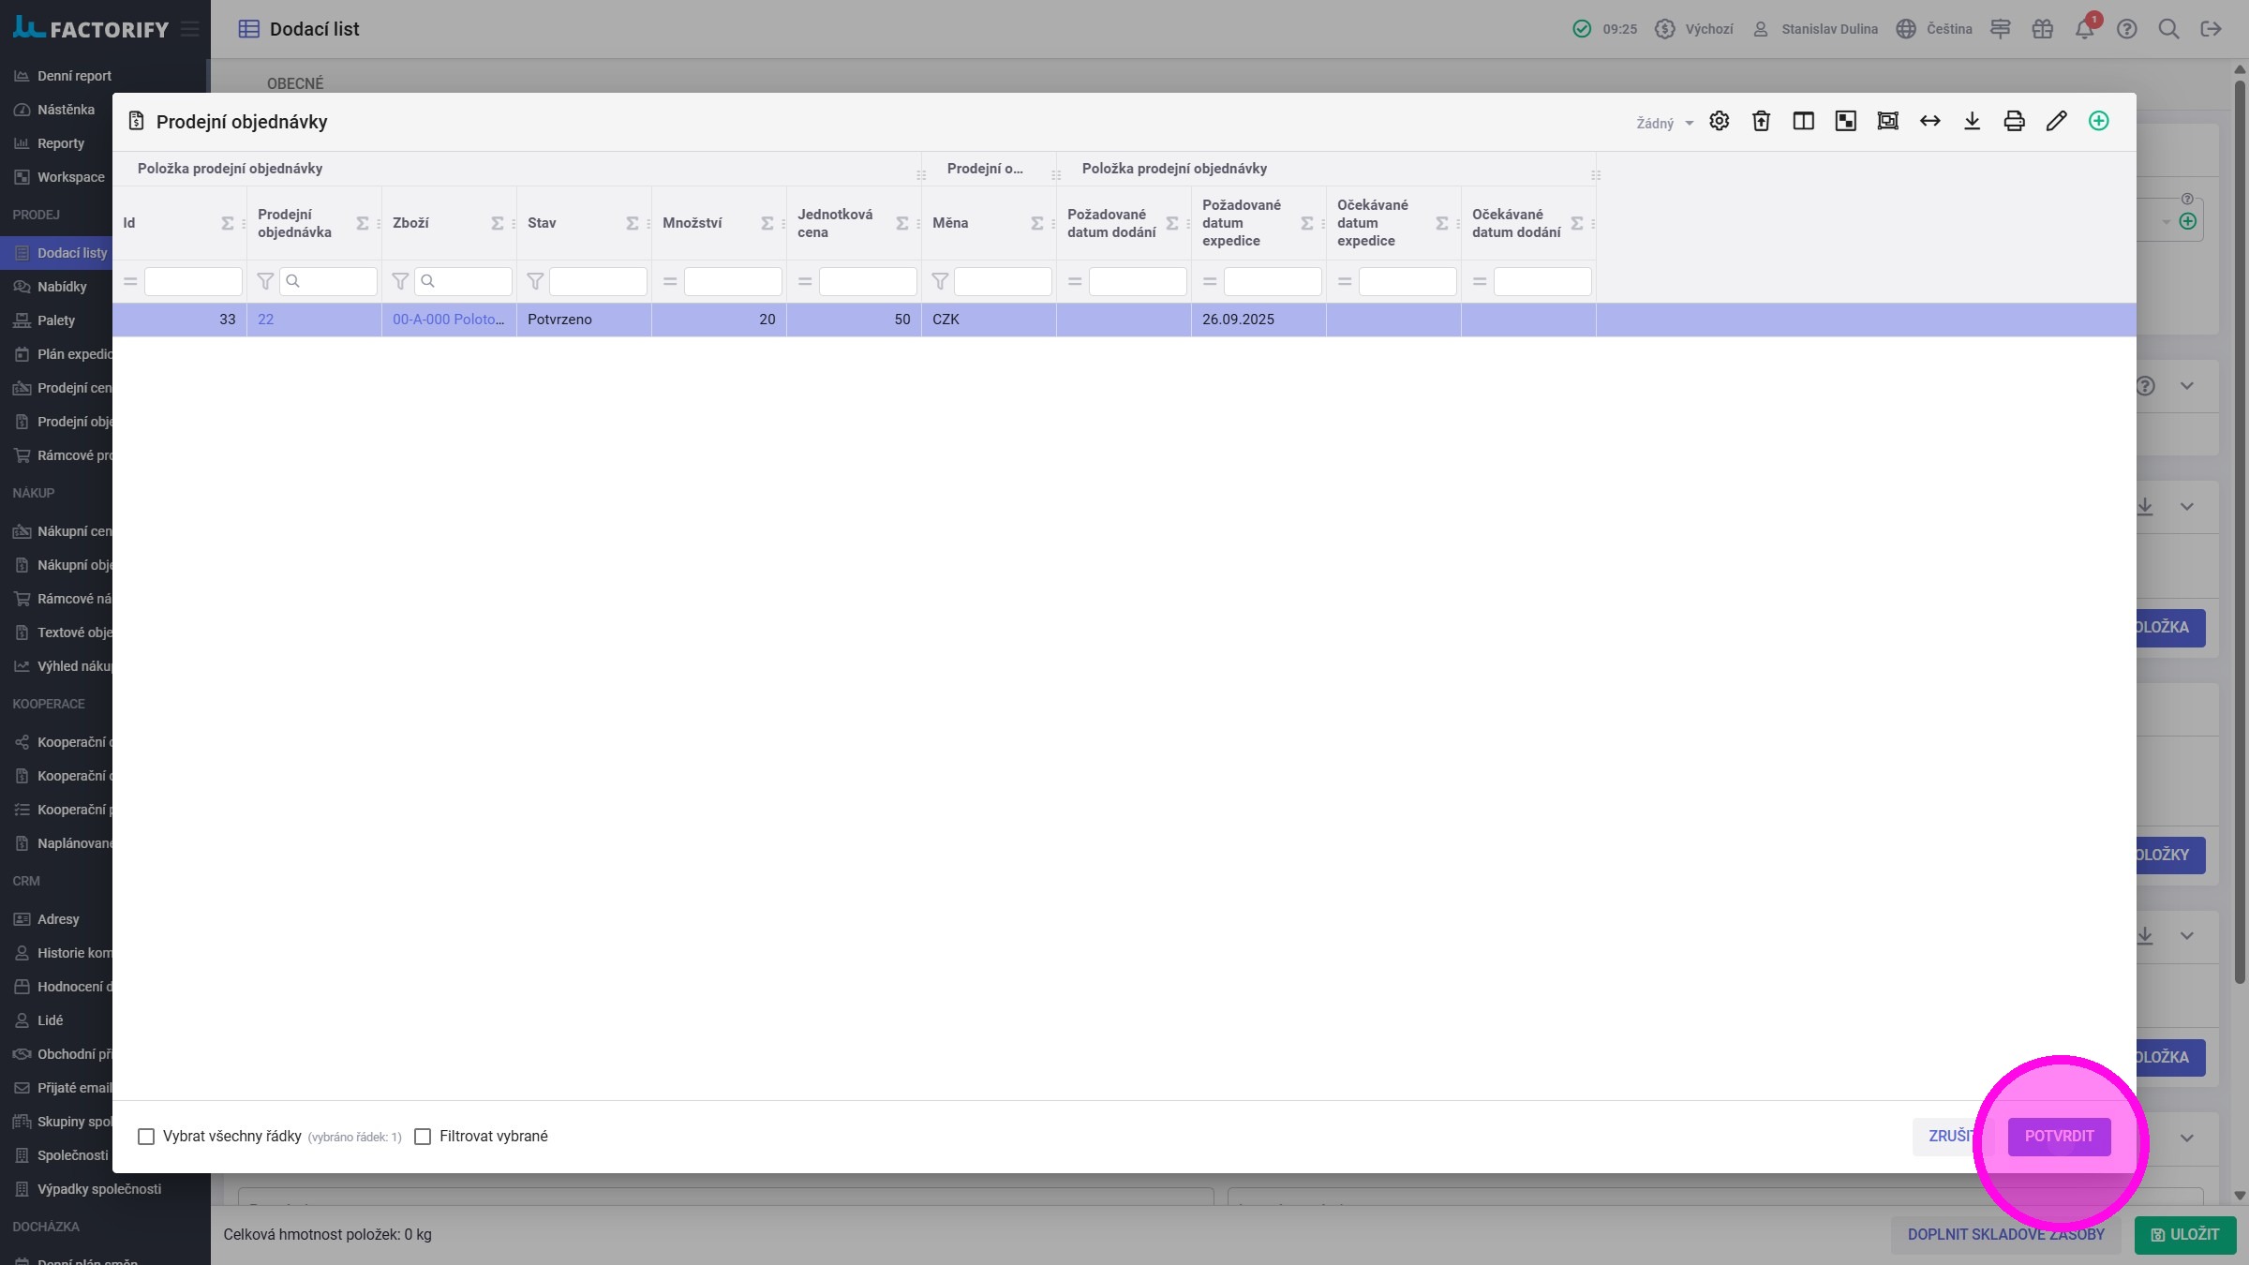
Task: Open 'Reporty' in left sidebar
Action: coord(61,143)
